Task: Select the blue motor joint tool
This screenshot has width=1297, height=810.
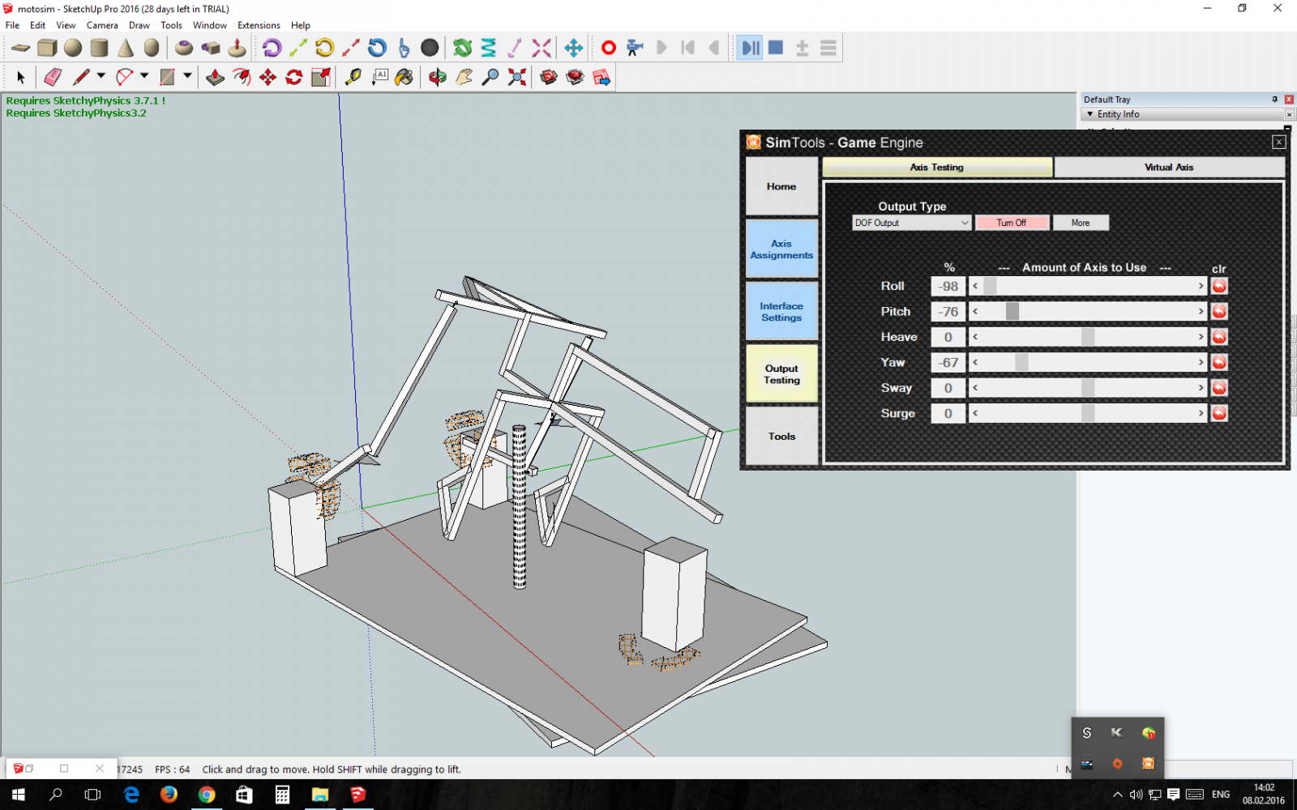Action: (377, 48)
